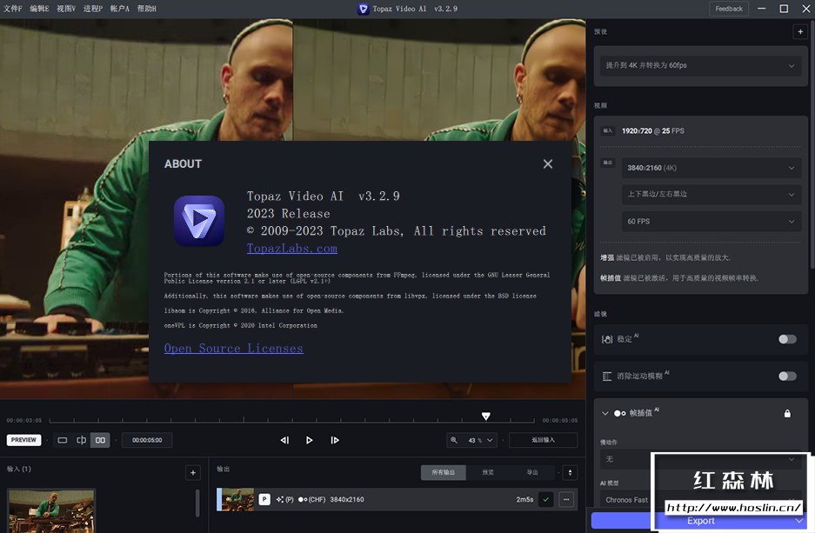Click the 输入 (1) label
The height and width of the screenshot is (533, 815).
pos(19,470)
